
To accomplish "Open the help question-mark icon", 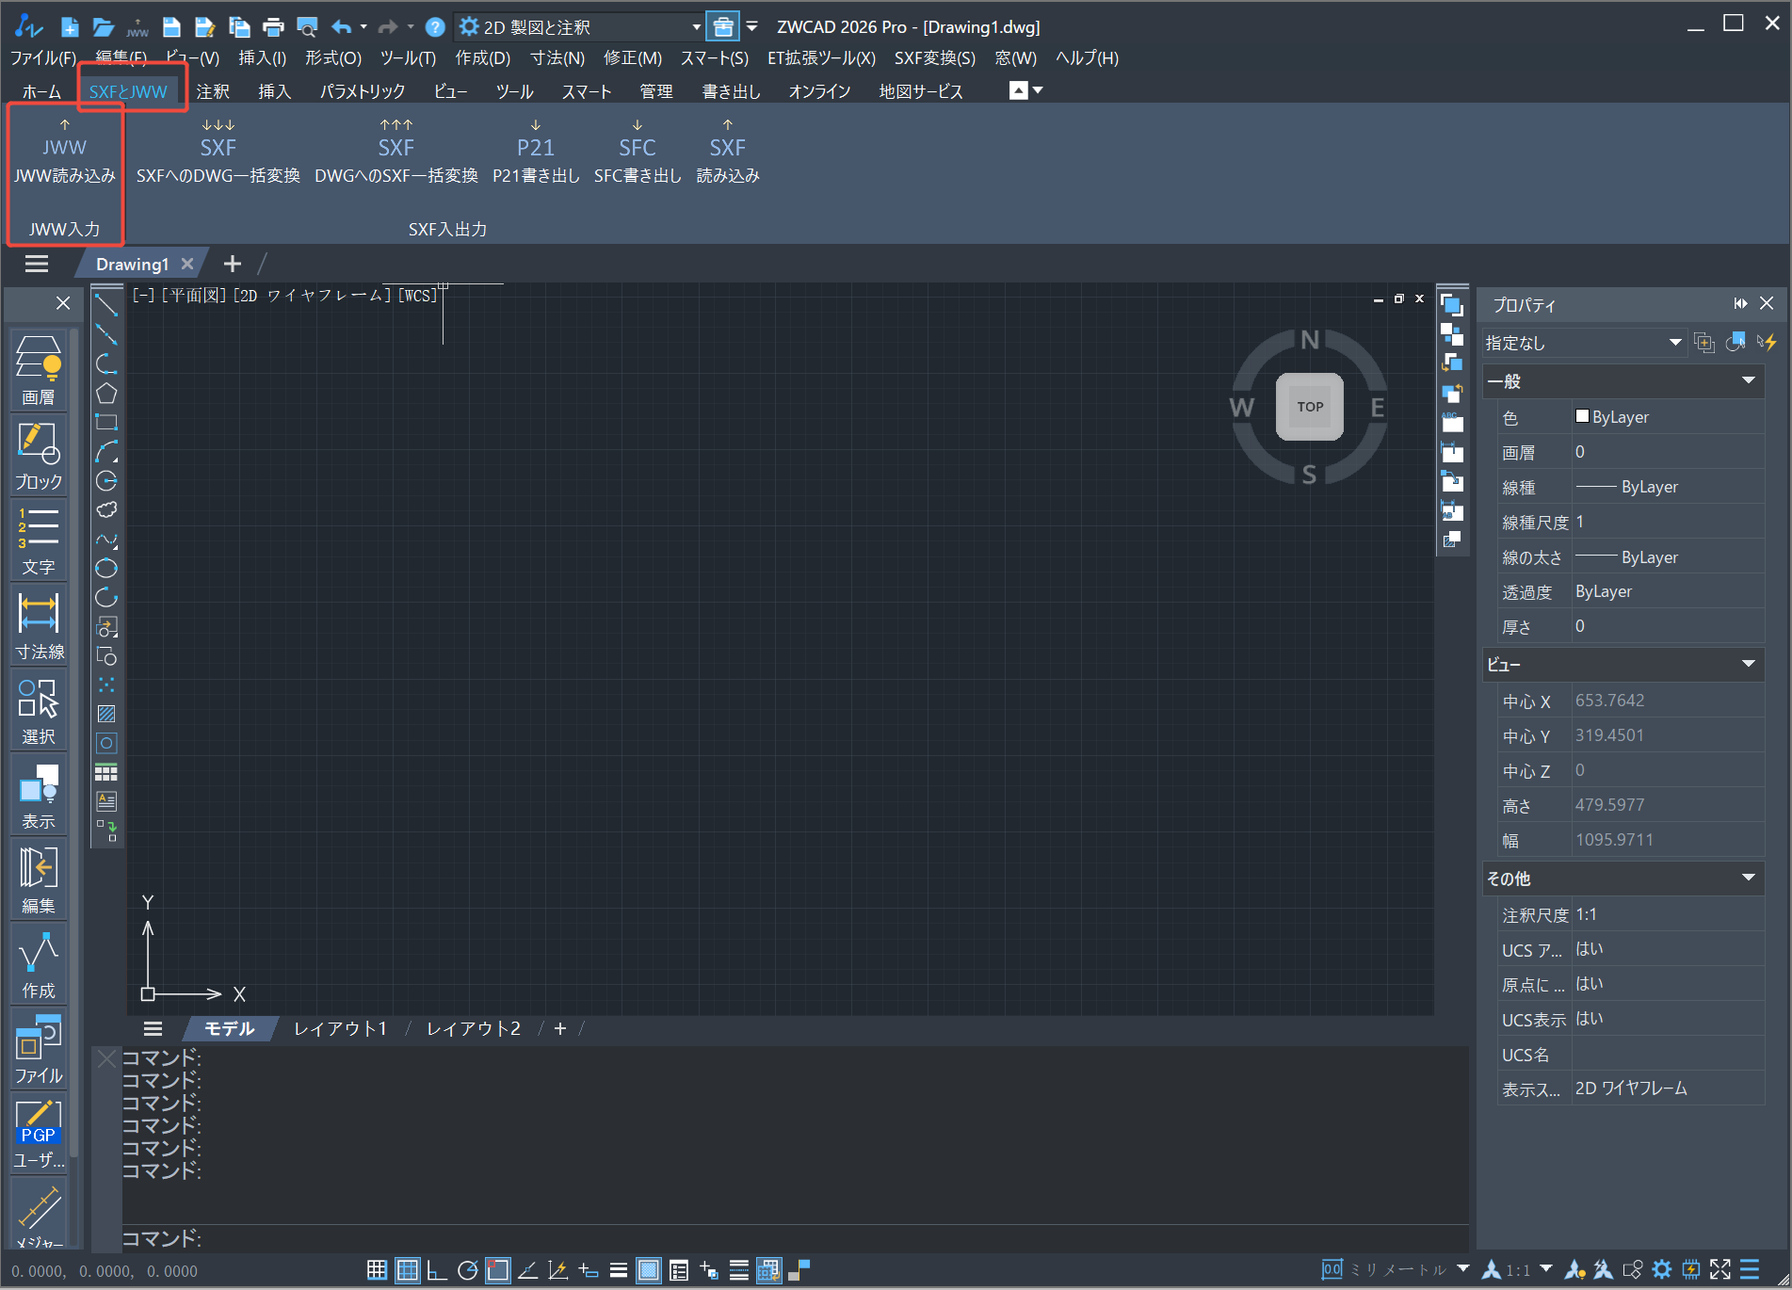I will (435, 27).
